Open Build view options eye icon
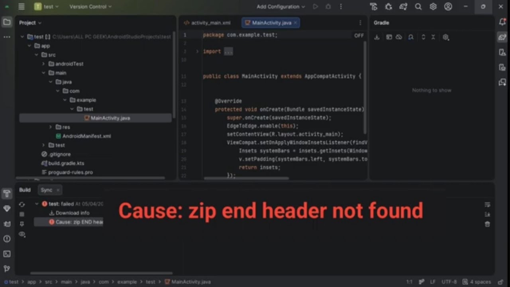510x287 pixels. point(22,234)
